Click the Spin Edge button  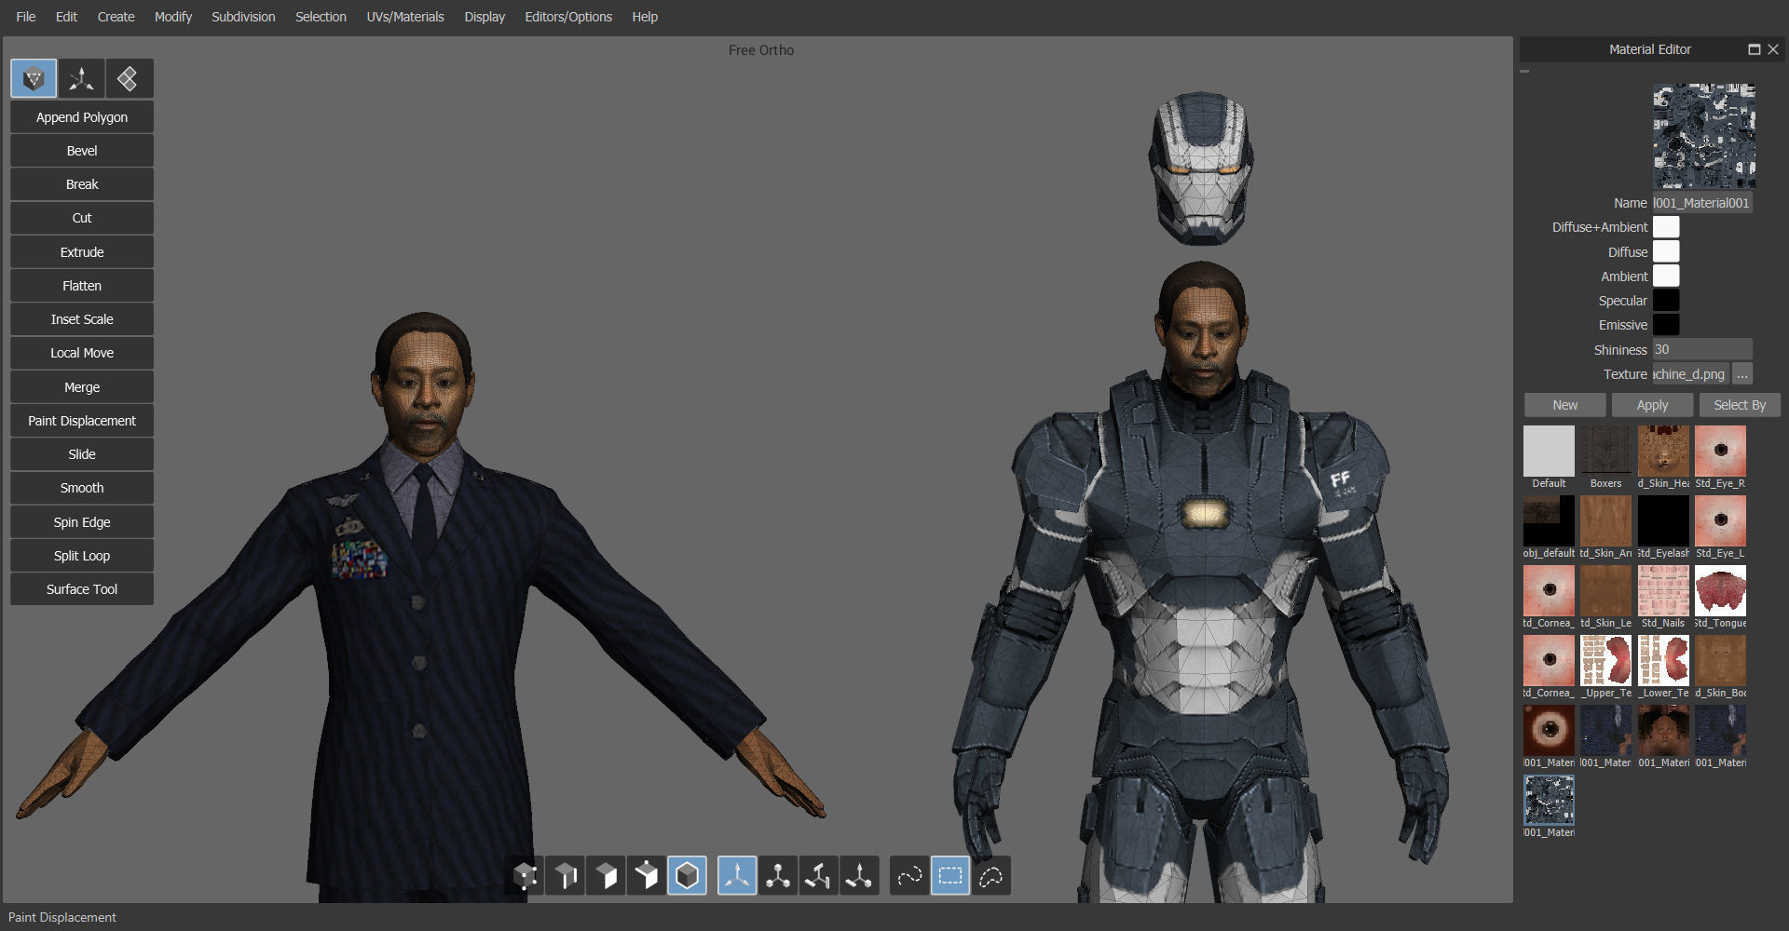[82, 522]
